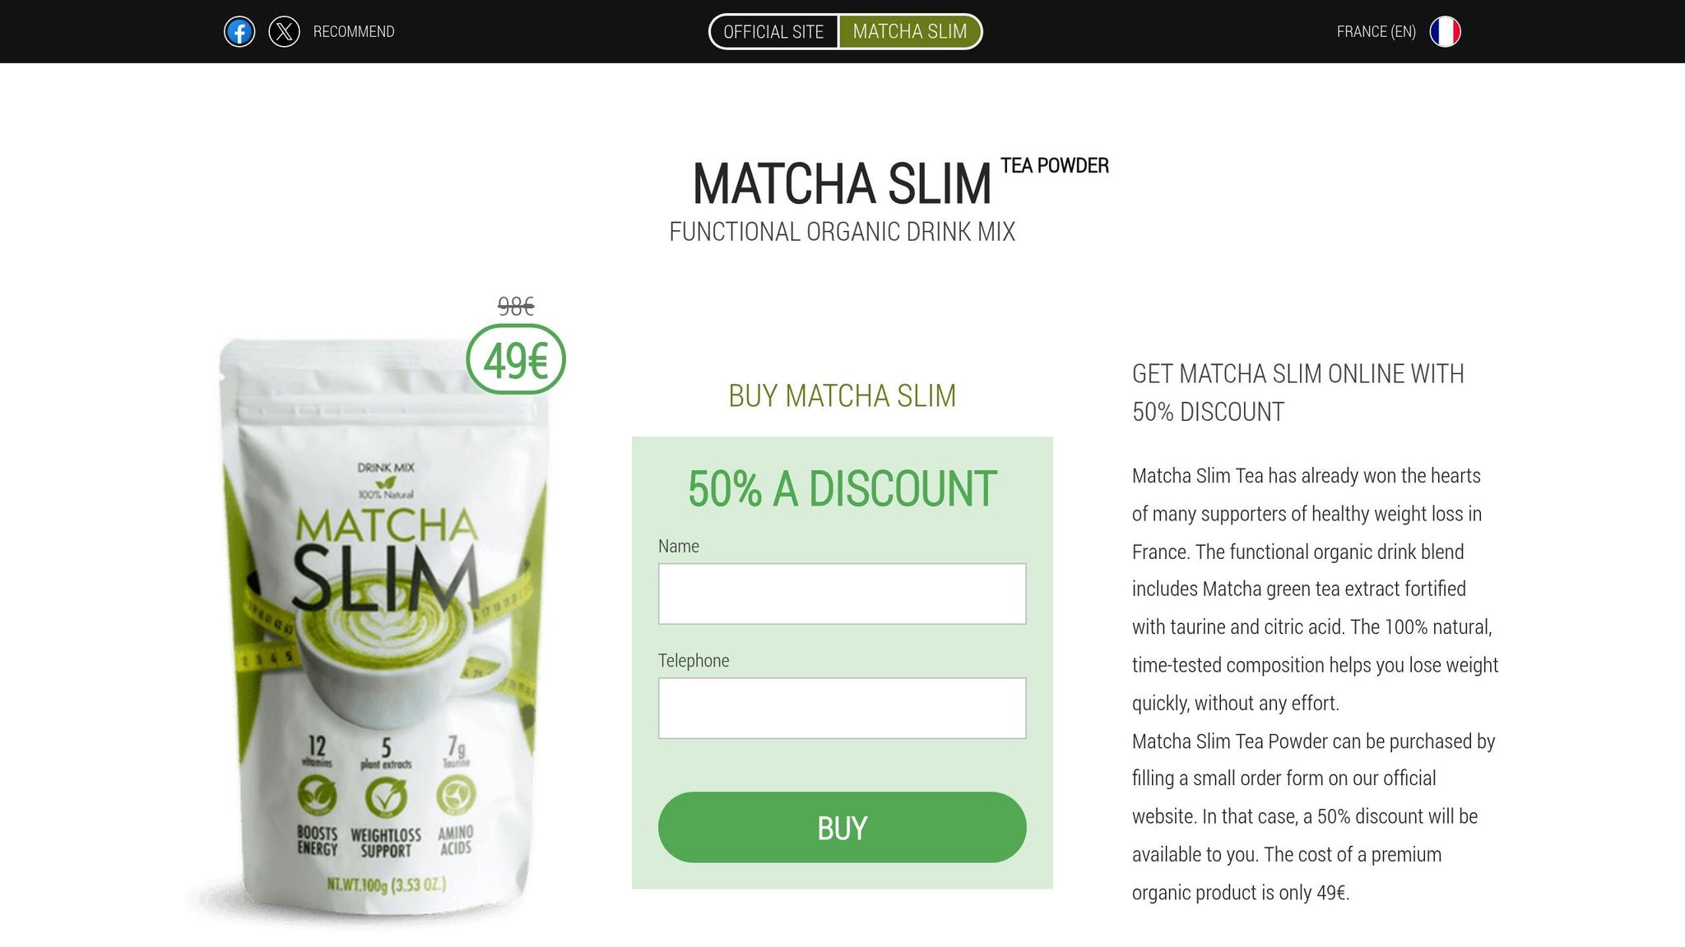Click the RECOMMEND label next to social icons

354,32
